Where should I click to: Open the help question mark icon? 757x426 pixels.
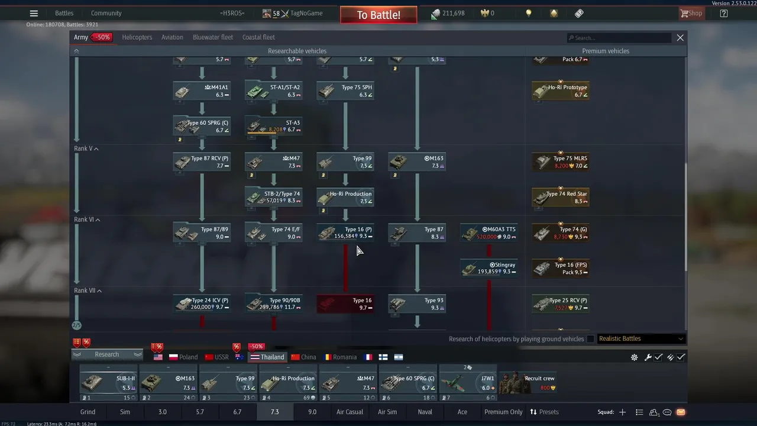[x=723, y=14]
